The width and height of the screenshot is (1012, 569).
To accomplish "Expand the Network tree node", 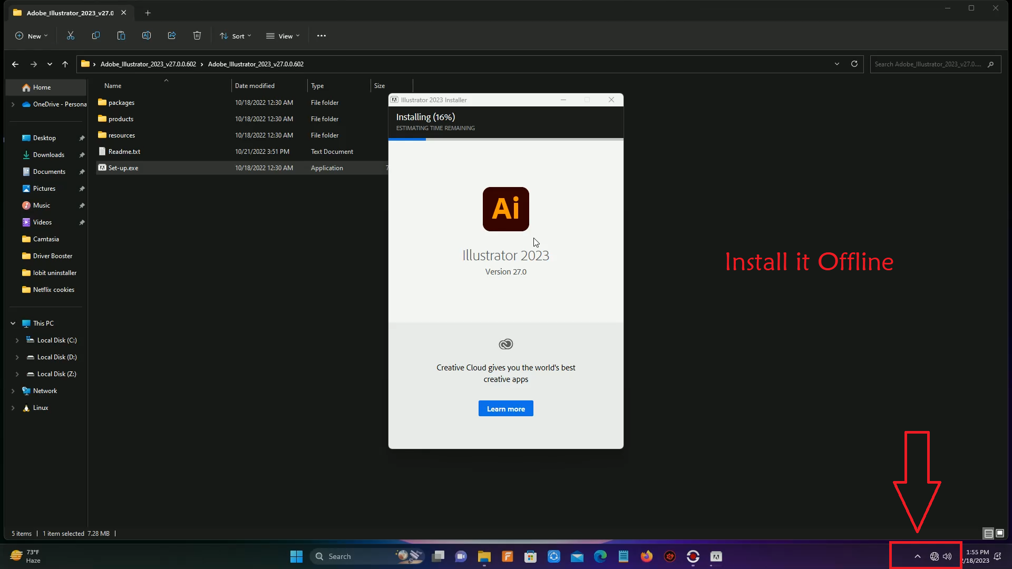I will coord(13,391).
